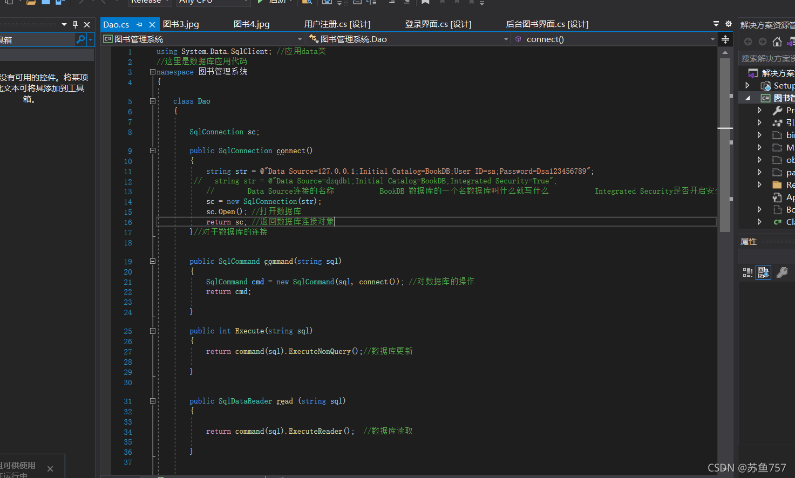Switch to the 登录界面.cs [设计] tab
795x478 pixels.
(437, 24)
